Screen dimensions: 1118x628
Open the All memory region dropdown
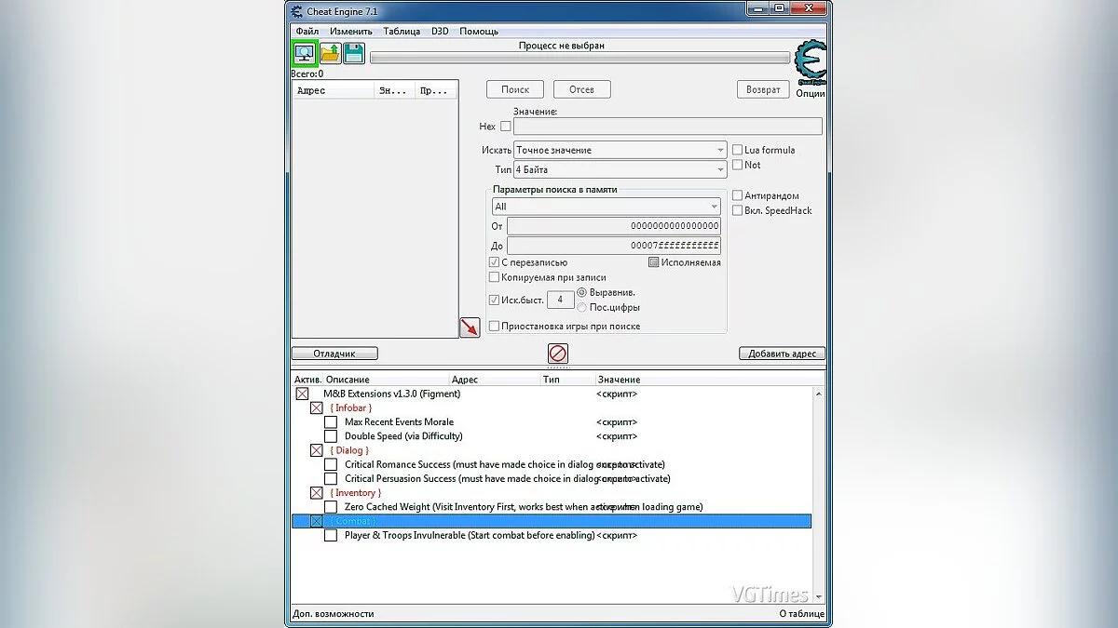pyautogui.click(x=606, y=207)
